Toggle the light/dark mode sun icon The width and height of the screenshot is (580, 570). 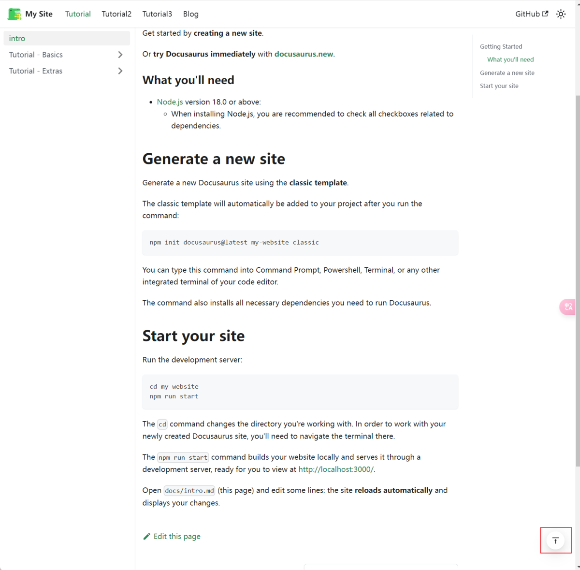pyautogui.click(x=561, y=14)
